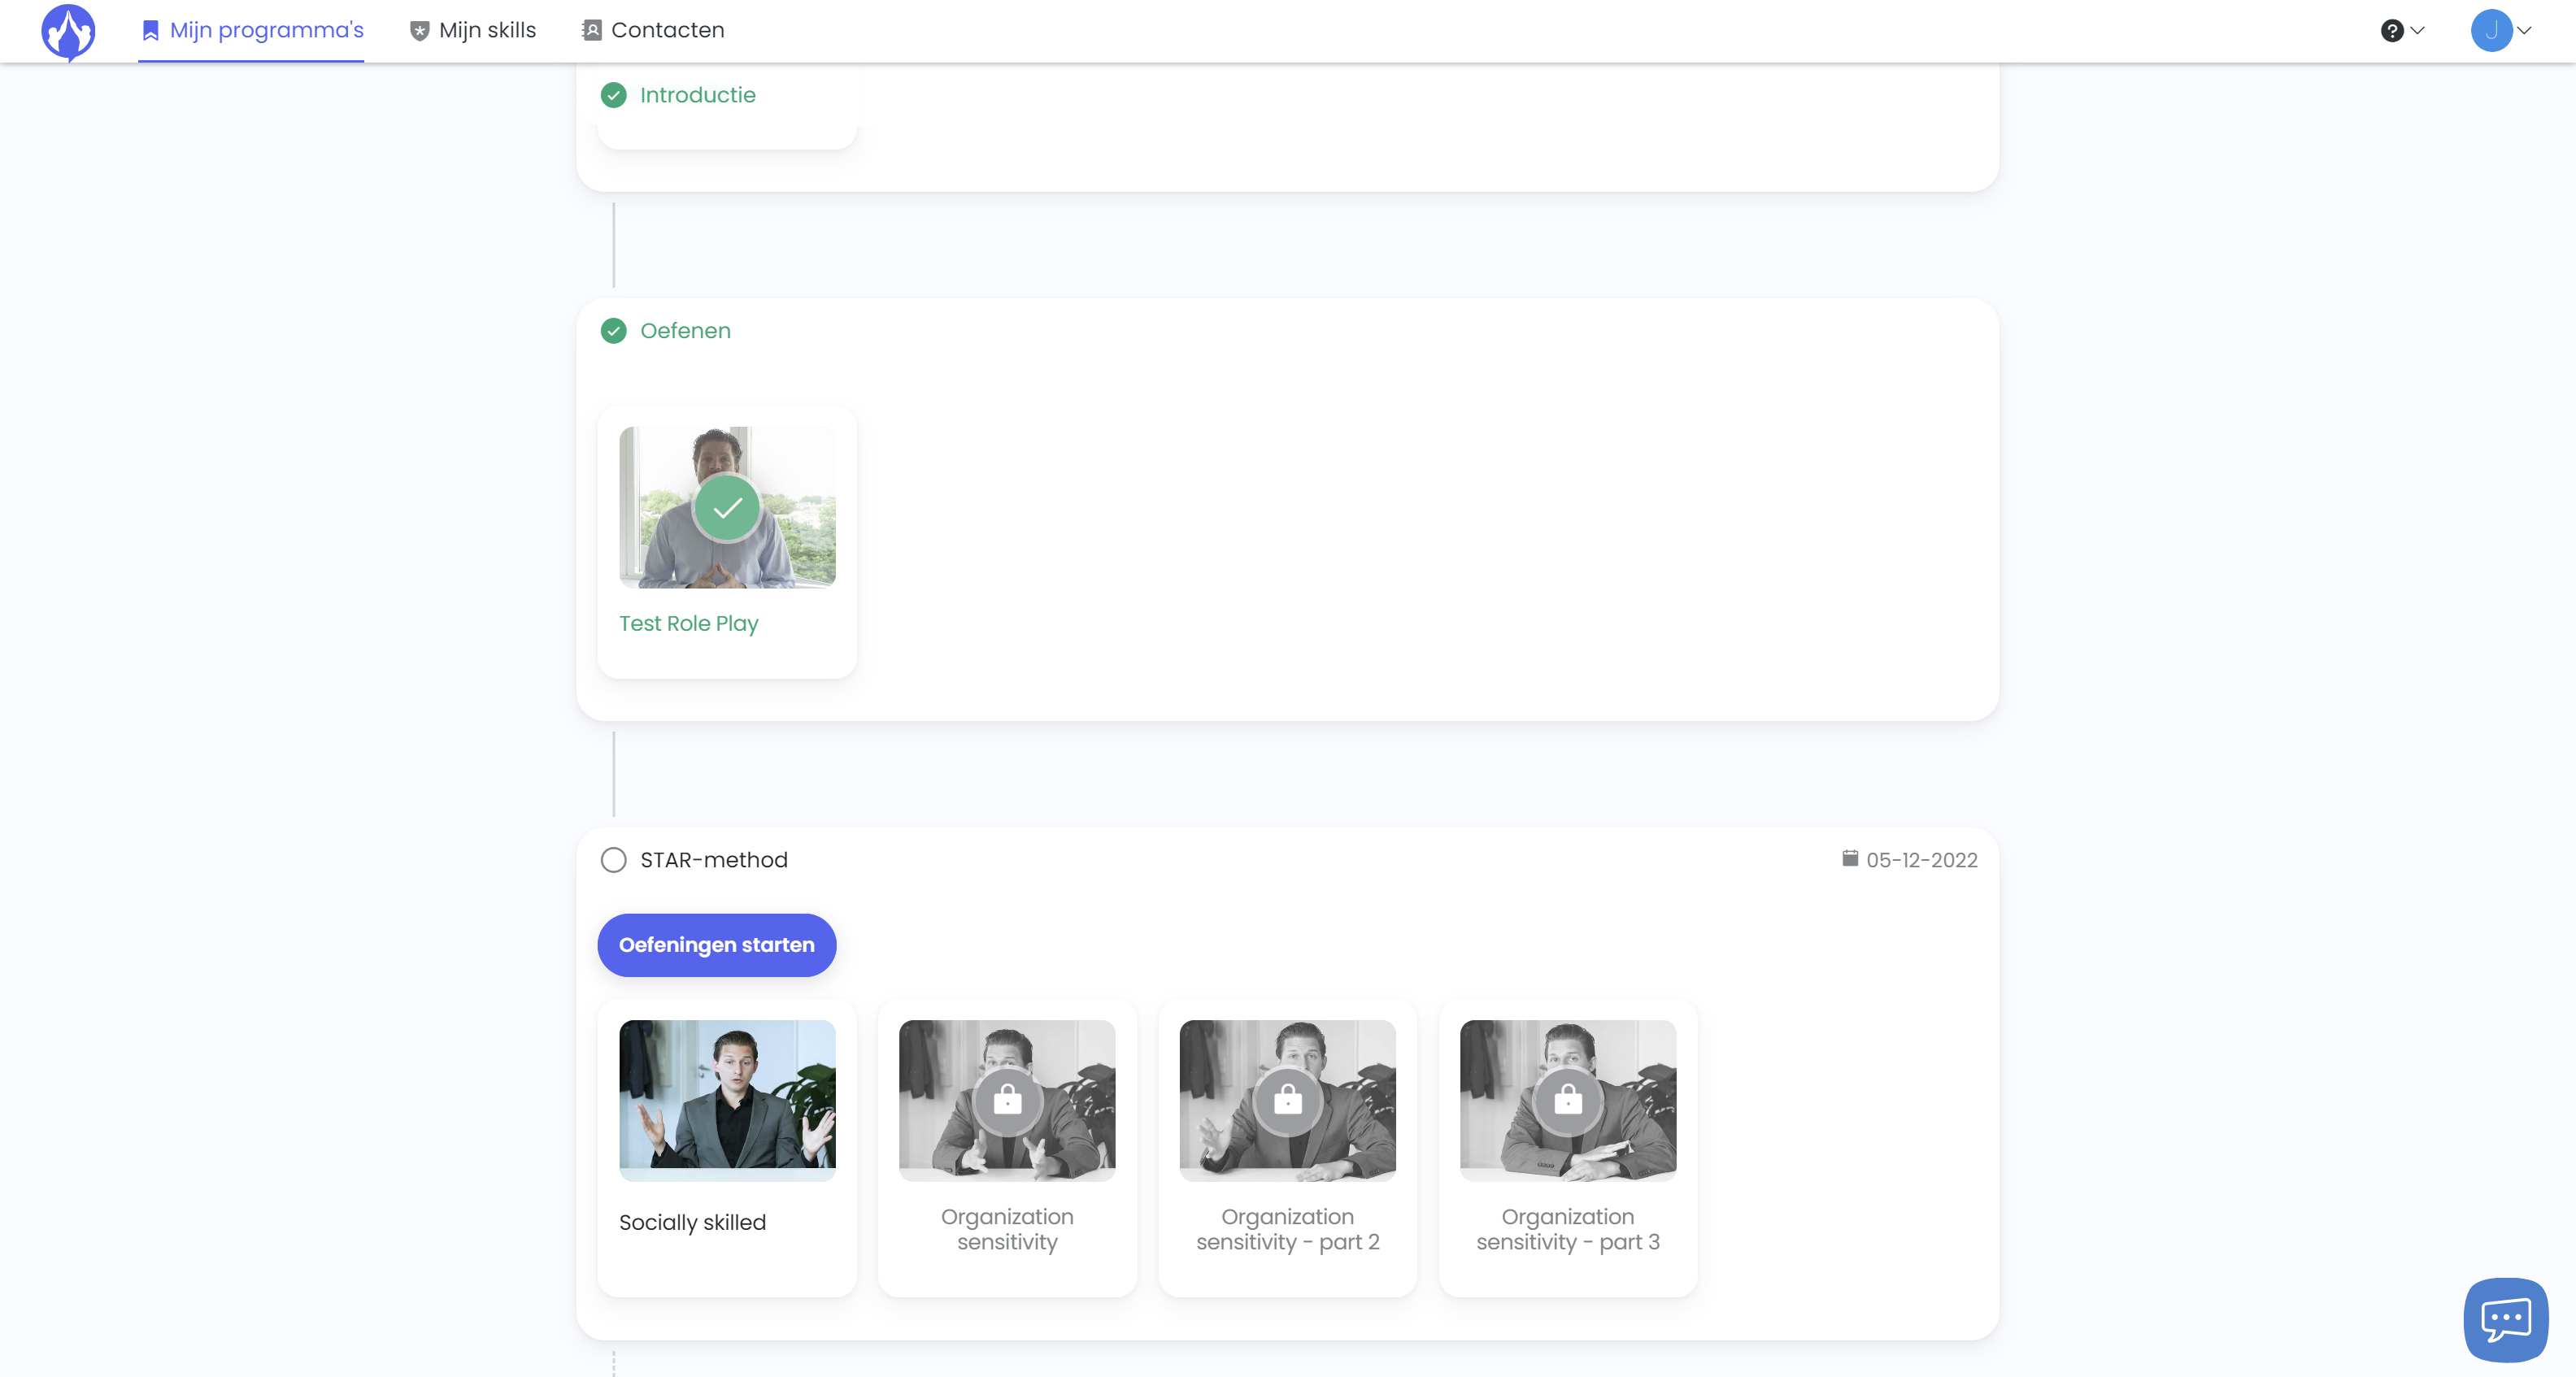Click the shield icon beside Mijn skills
The image size is (2576, 1377).
420,31
